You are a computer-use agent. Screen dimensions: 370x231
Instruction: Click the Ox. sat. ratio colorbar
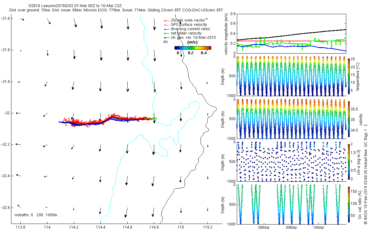coord(349,204)
